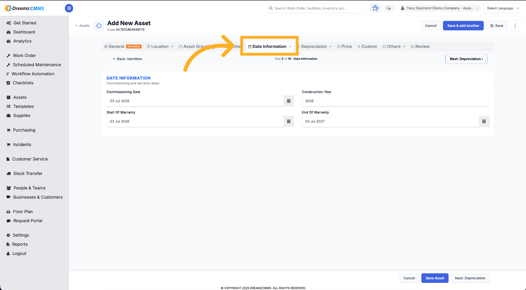Click Next: Depreciation button at top
Viewport: 526px width, 290px height.
(x=466, y=59)
